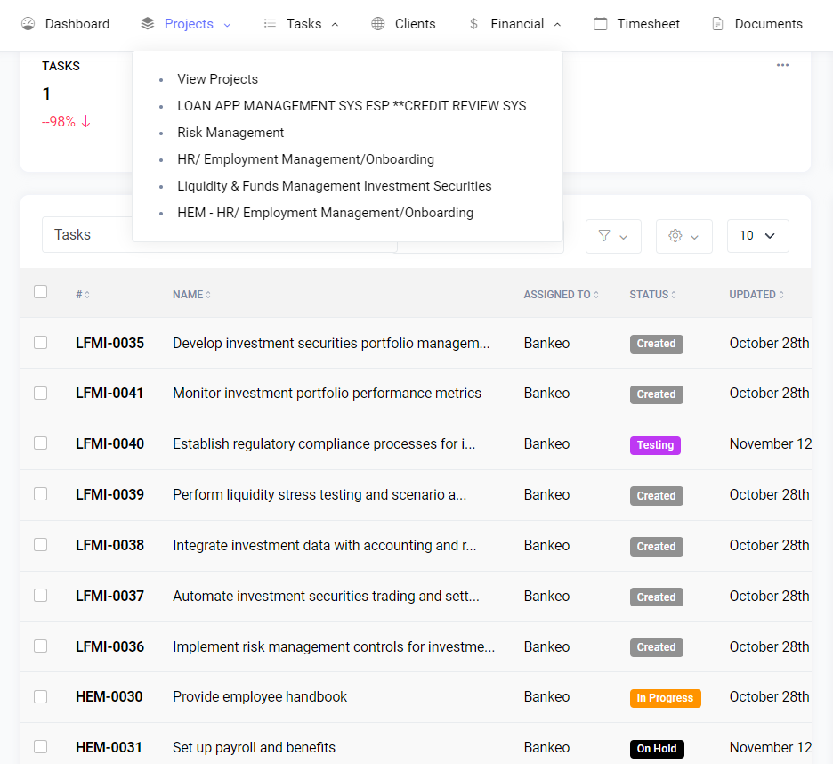The height and width of the screenshot is (764, 833).
Task: Check the select-all checkbox in the table header
Action: 40,290
